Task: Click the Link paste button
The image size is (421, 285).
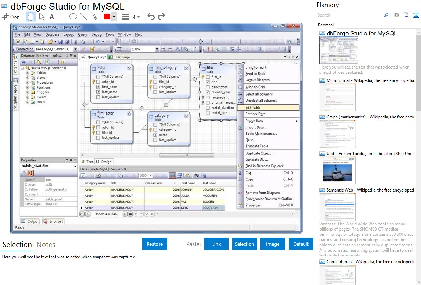Action: pyautogui.click(x=216, y=244)
